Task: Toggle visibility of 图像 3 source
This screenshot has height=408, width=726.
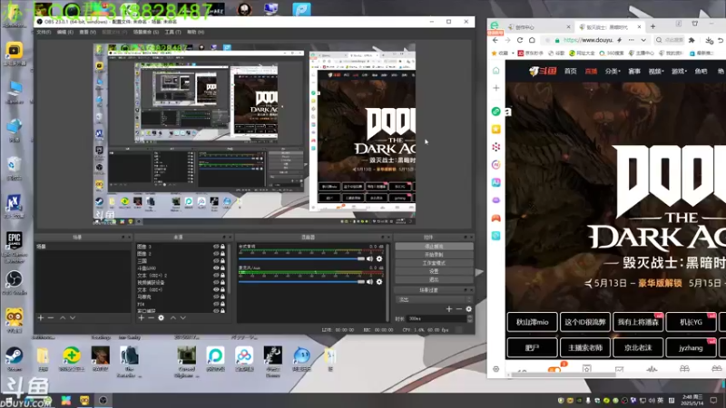Action: [216, 247]
